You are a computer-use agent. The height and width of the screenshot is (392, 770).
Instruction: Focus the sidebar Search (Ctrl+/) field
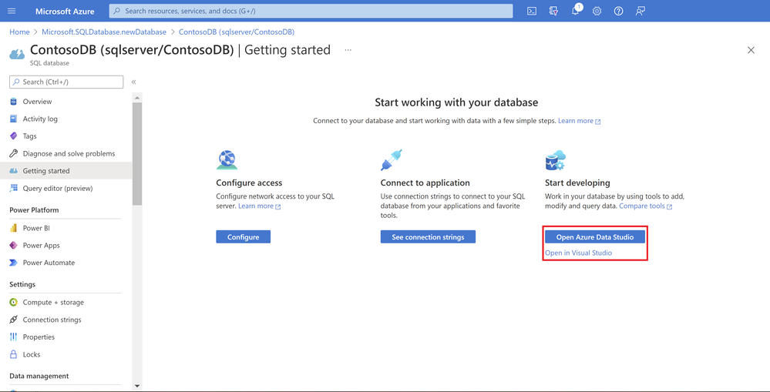tap(66, 82)
